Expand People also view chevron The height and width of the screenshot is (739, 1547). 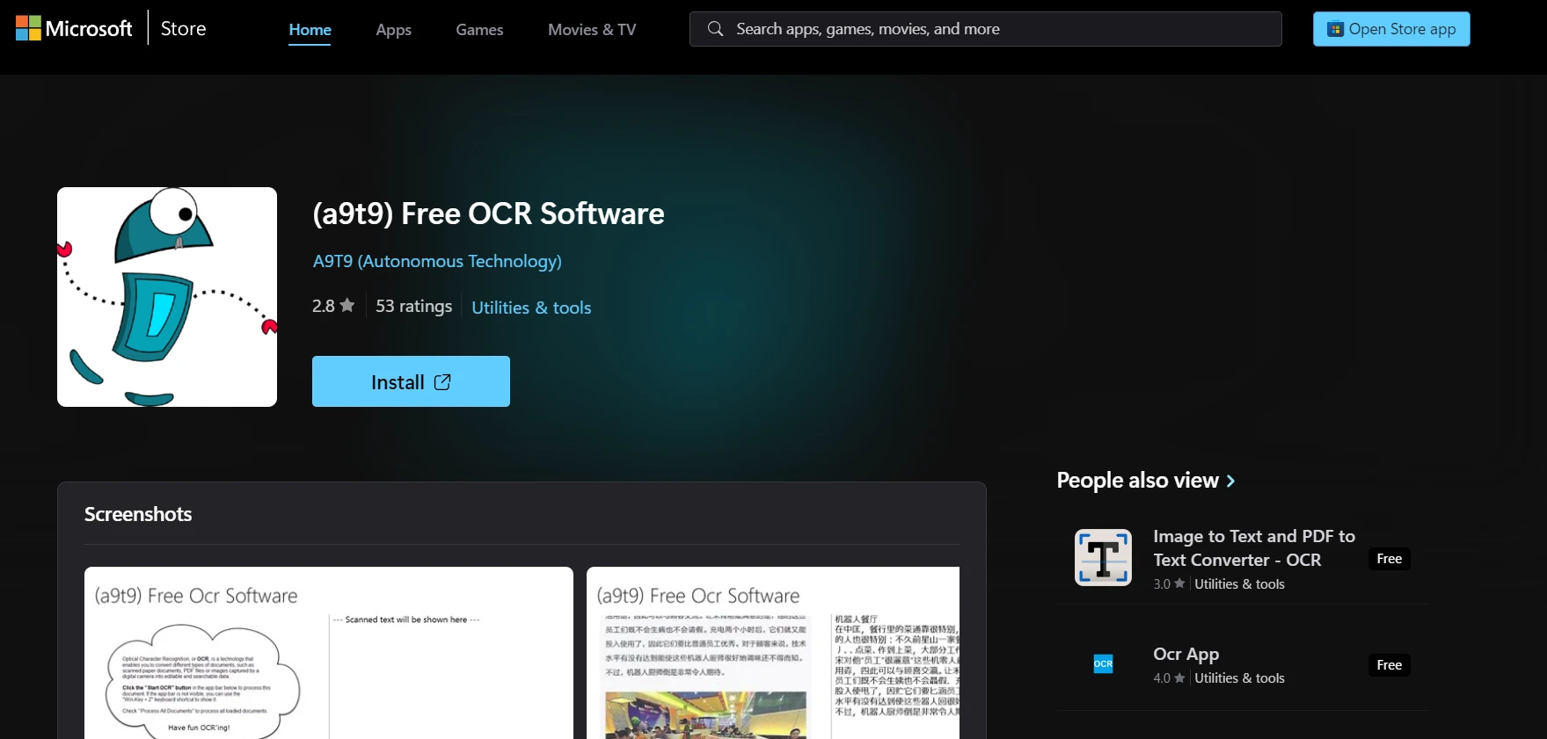click(1231, 481)
